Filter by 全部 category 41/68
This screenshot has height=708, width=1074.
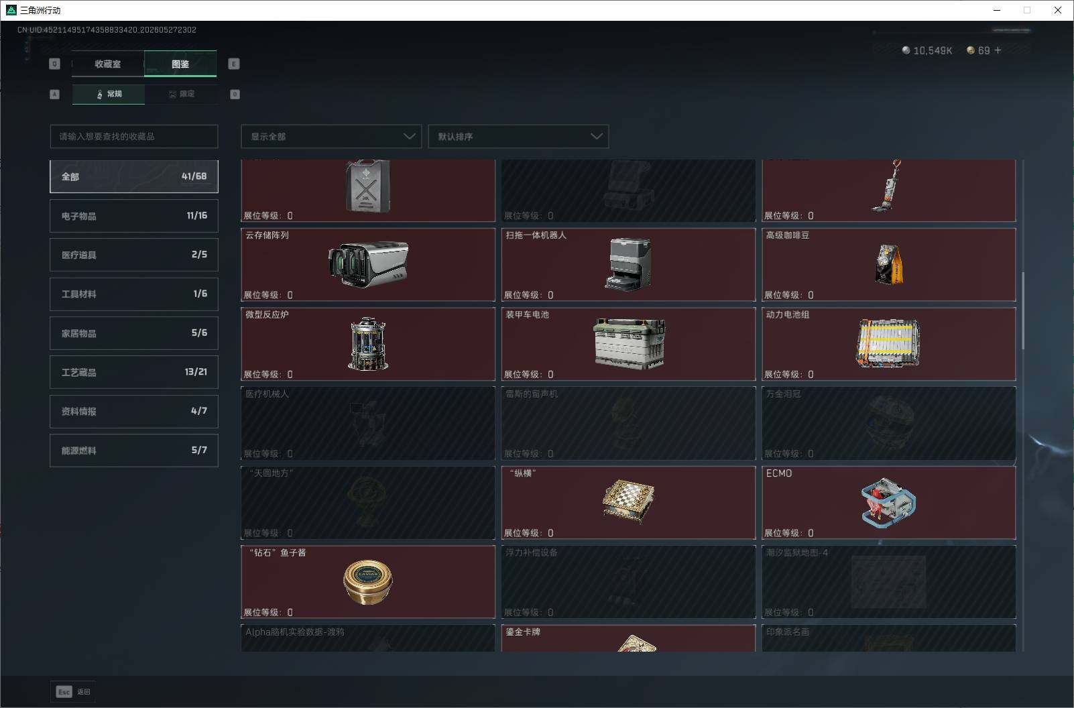tap(134, 176)
